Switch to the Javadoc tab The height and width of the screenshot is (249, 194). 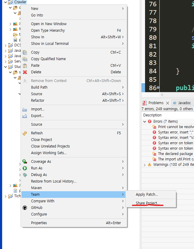coord(182,103)
